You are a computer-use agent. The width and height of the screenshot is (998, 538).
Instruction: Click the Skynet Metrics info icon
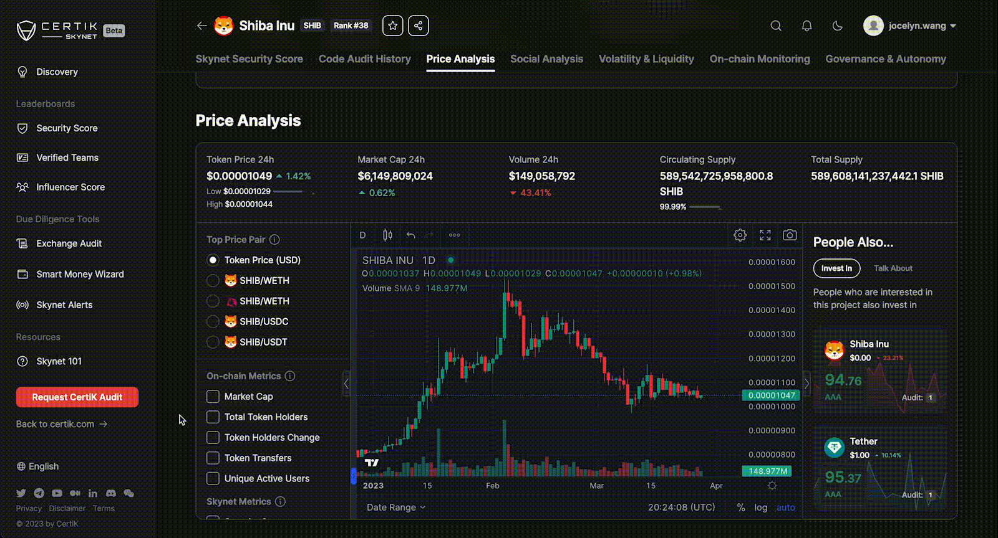[280, 501]
